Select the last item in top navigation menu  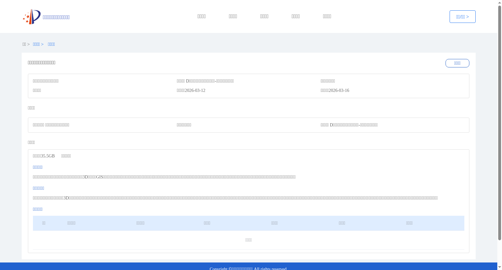(x=327, y=16)
